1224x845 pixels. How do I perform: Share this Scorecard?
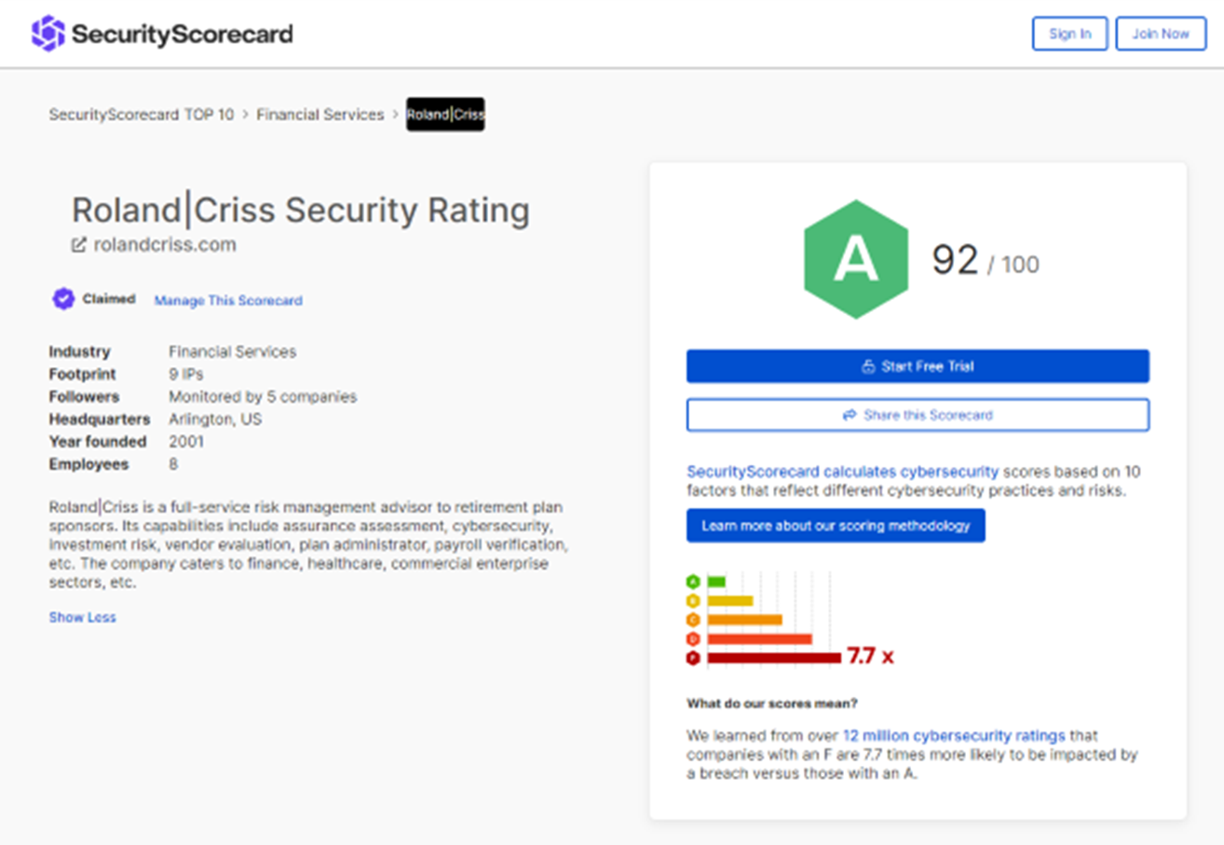[918, 415]
